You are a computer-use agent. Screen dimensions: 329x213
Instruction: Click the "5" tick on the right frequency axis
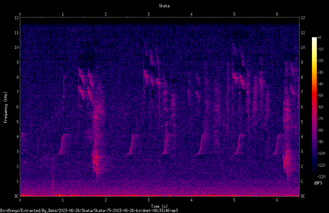point(302,122)
